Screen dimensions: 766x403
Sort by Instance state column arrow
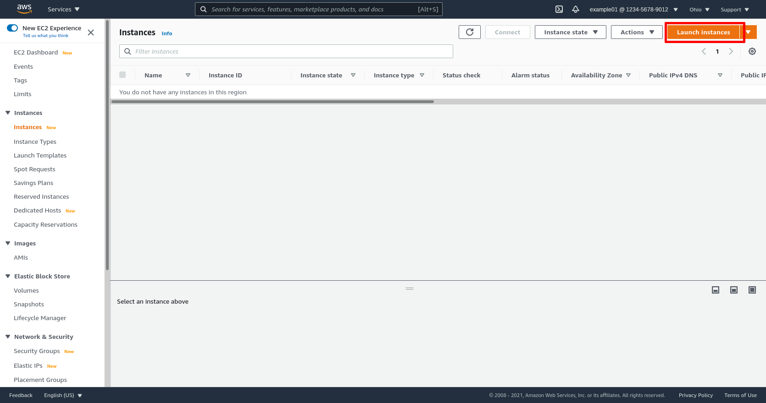coord(353,75)
